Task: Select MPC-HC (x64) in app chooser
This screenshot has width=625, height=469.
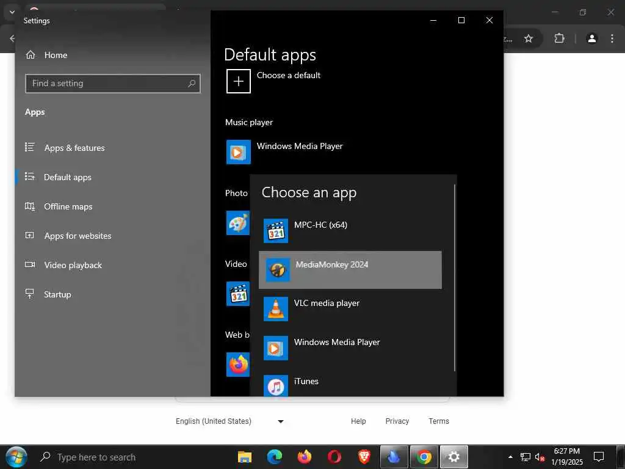Action: coord(350,230)
